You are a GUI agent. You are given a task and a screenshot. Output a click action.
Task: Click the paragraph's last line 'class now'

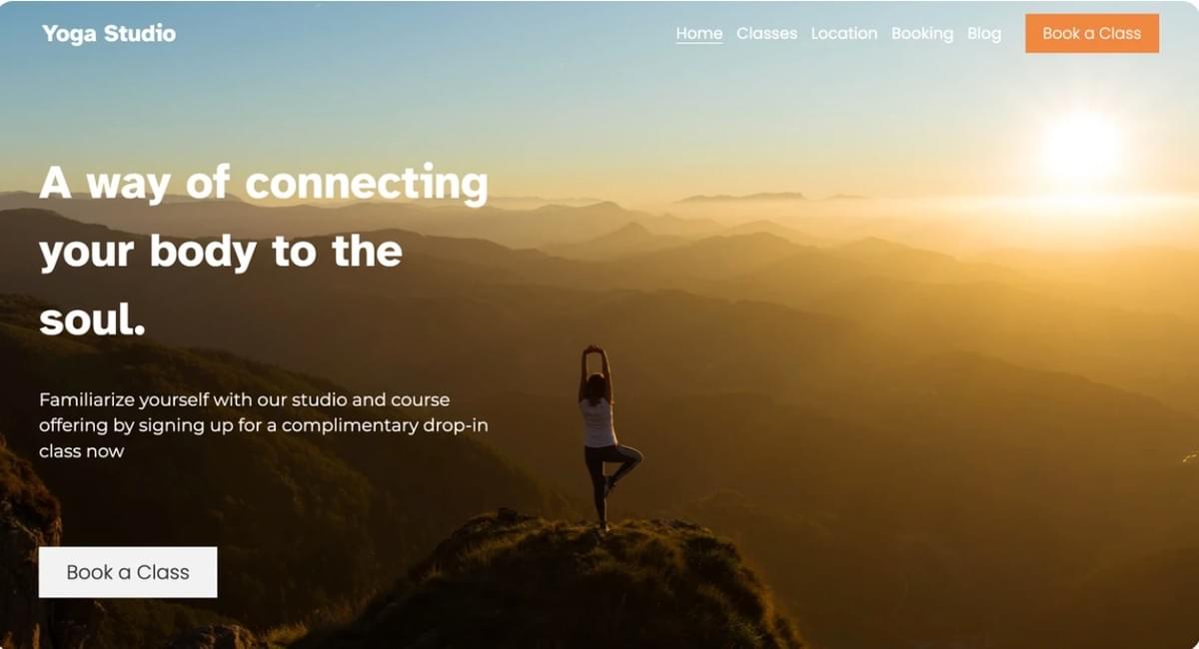click(82, 451)
